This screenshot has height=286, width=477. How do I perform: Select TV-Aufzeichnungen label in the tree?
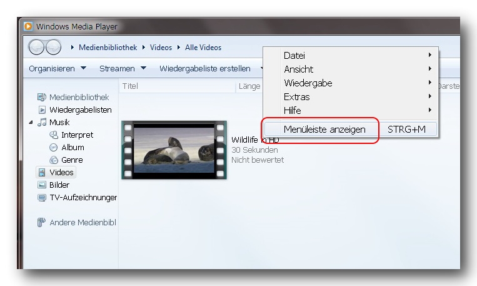pos(83,198)
